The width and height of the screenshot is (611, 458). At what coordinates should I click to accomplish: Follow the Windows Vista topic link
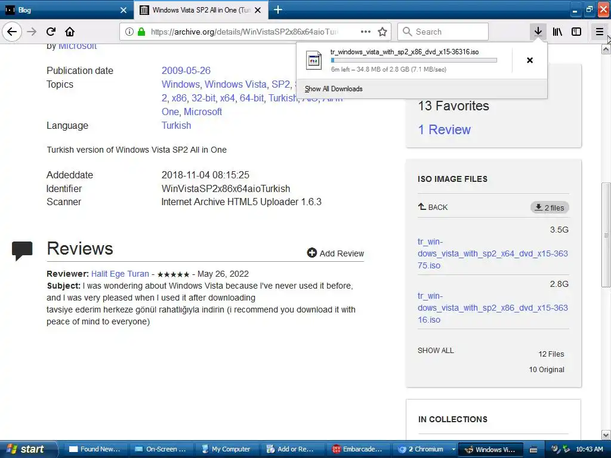[235, 84]
